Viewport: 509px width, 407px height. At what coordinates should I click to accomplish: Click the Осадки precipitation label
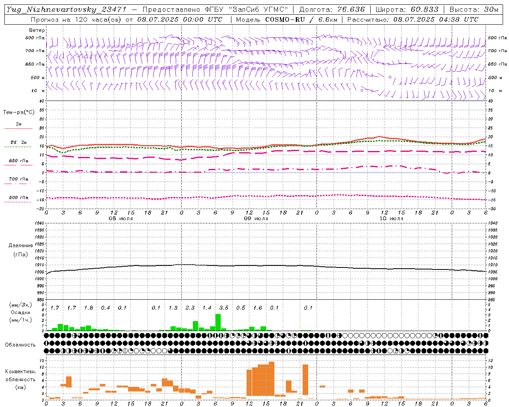coord(21,312)
